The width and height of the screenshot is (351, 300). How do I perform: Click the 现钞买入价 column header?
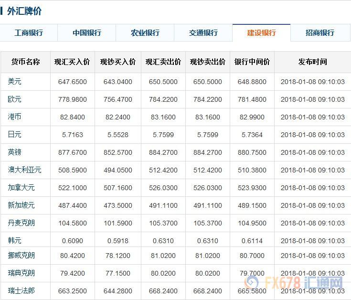click(x=118, y=62)
